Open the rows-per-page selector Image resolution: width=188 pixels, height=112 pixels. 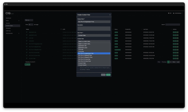[31, 25]
